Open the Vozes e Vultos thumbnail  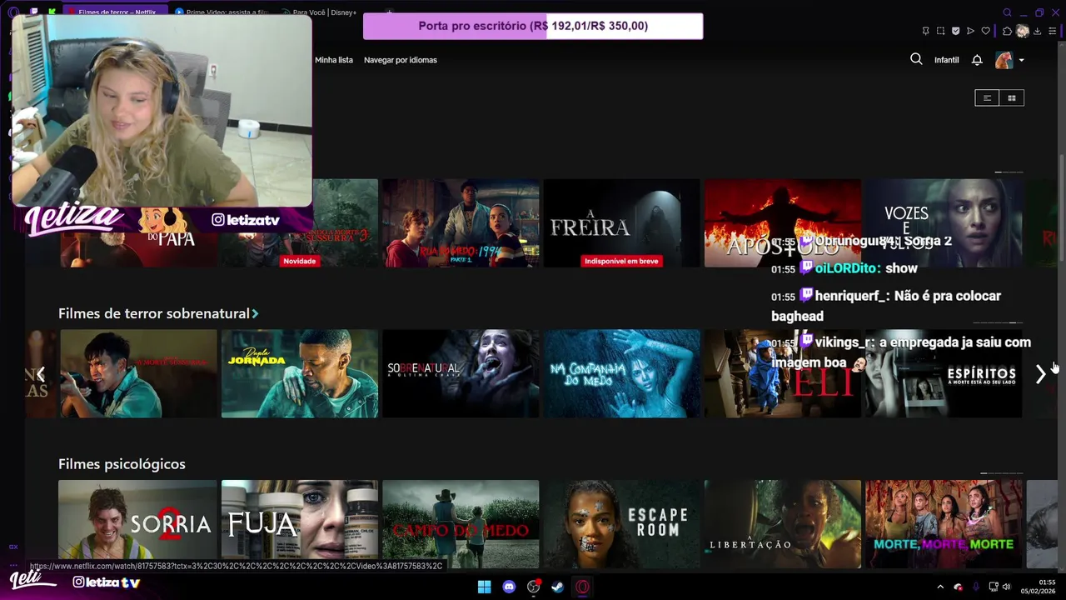coord(943,223)
